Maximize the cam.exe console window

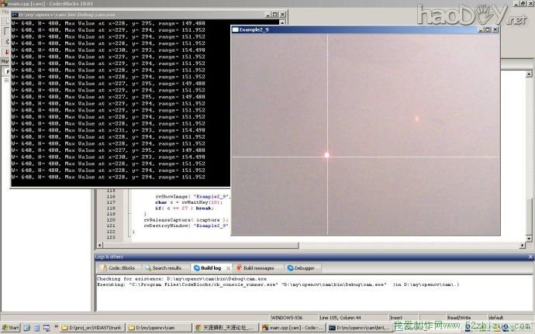pos(274,14)
